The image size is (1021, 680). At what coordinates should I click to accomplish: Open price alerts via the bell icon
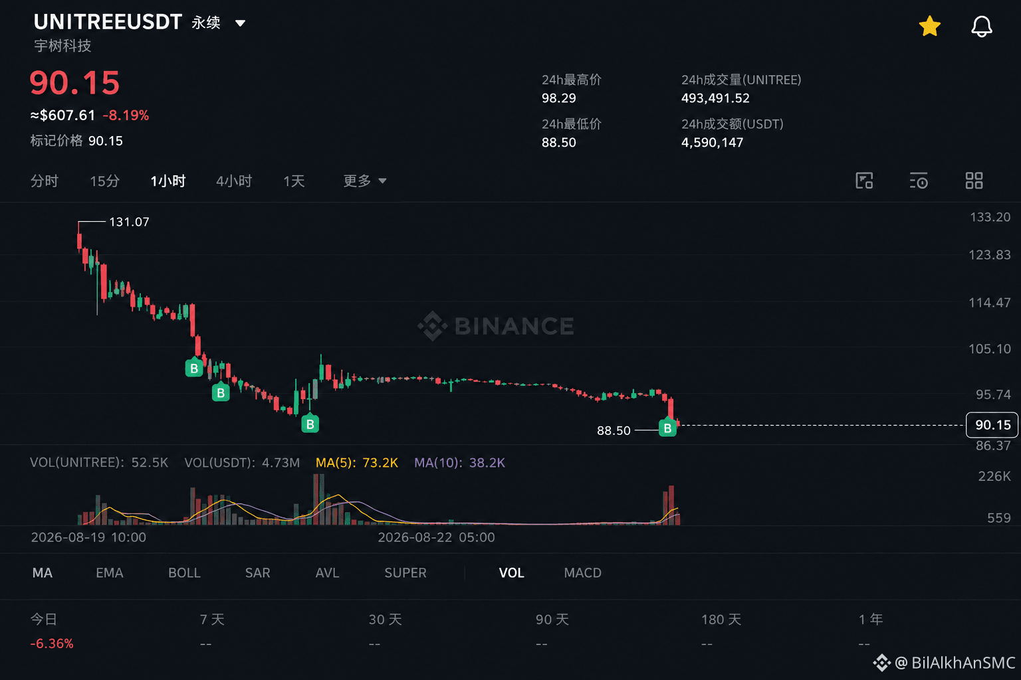(982, 27)
